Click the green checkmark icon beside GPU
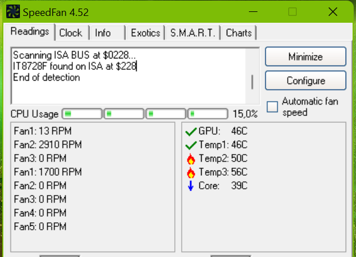 click(191, 131)
